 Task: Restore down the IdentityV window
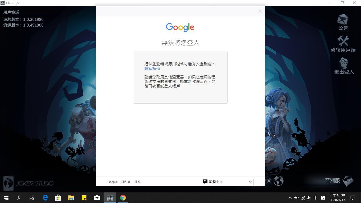(x=342, y=3)
